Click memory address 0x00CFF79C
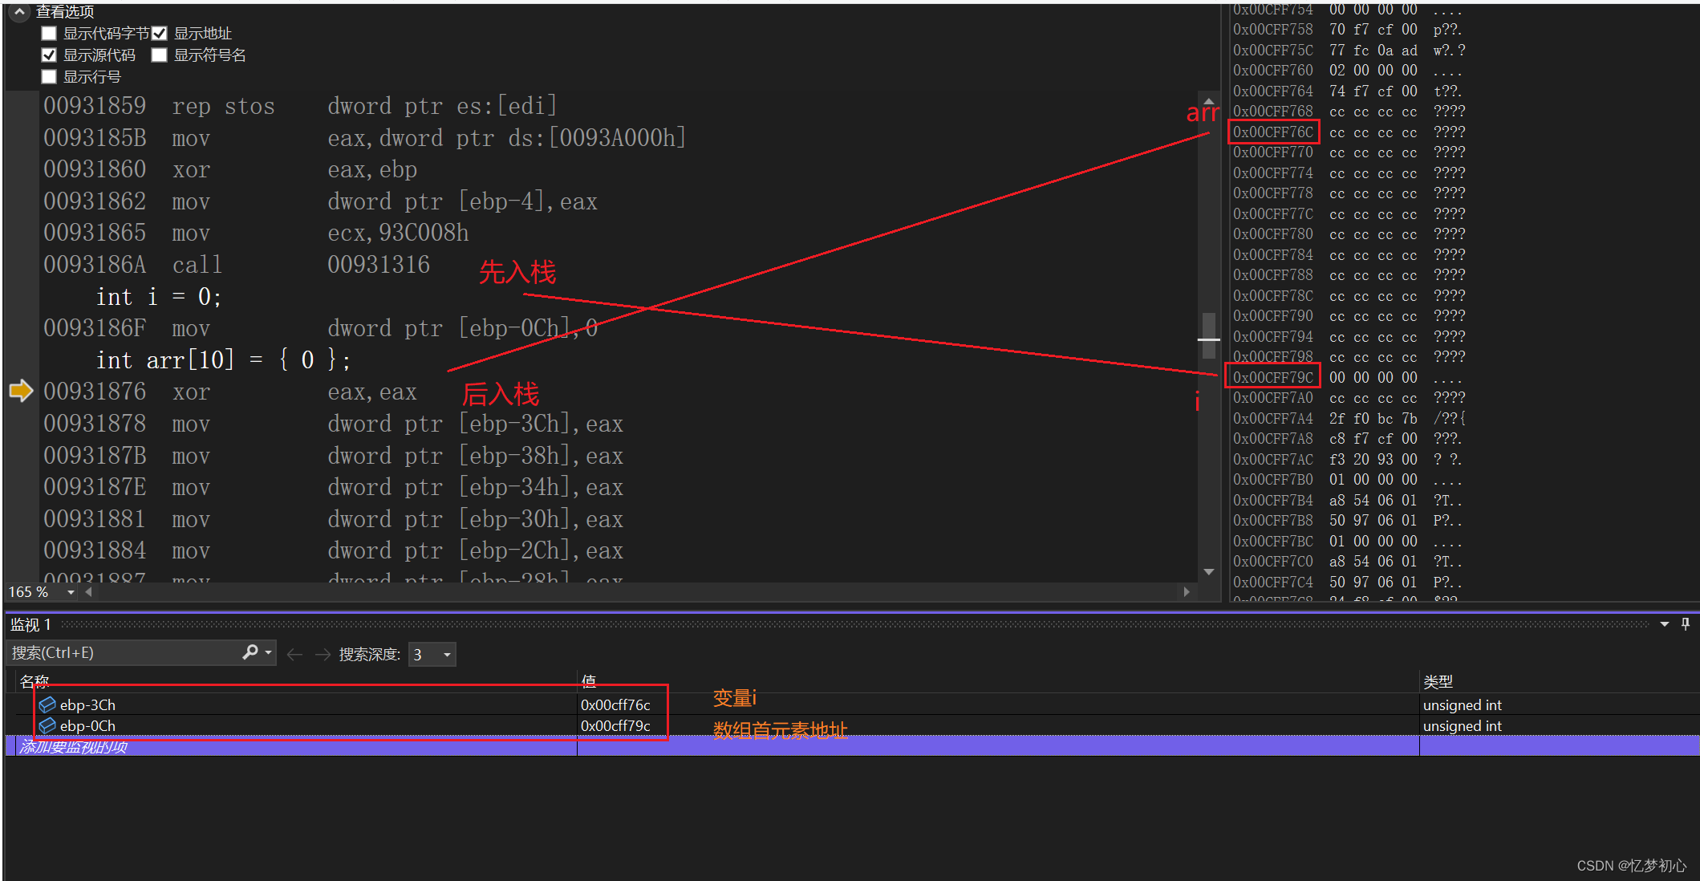Viewport: 1700px width, 881px height. [1273, 377]
